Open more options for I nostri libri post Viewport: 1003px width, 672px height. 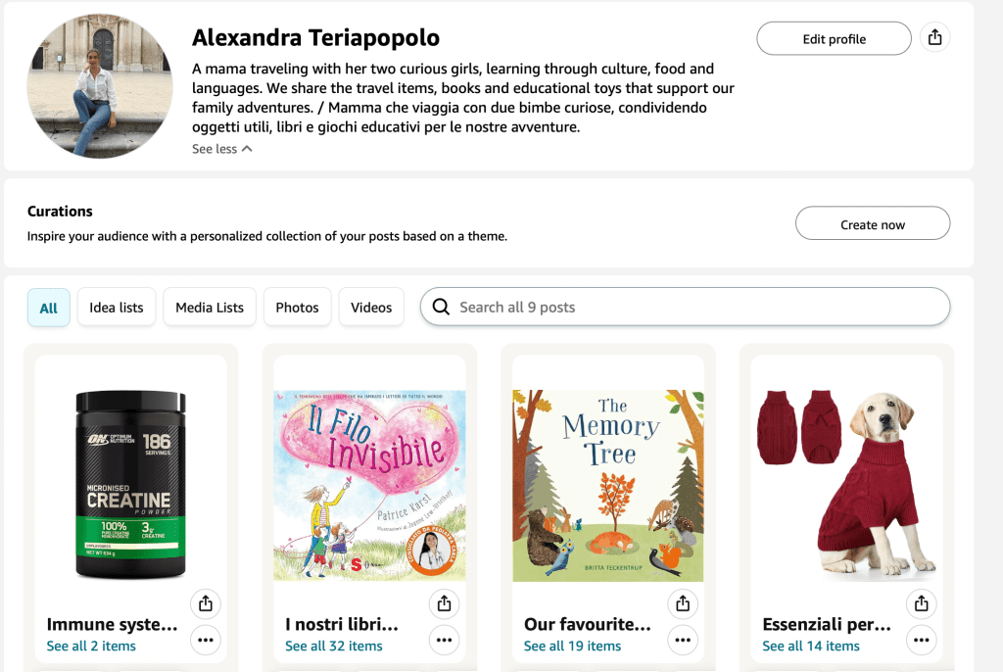444,641
